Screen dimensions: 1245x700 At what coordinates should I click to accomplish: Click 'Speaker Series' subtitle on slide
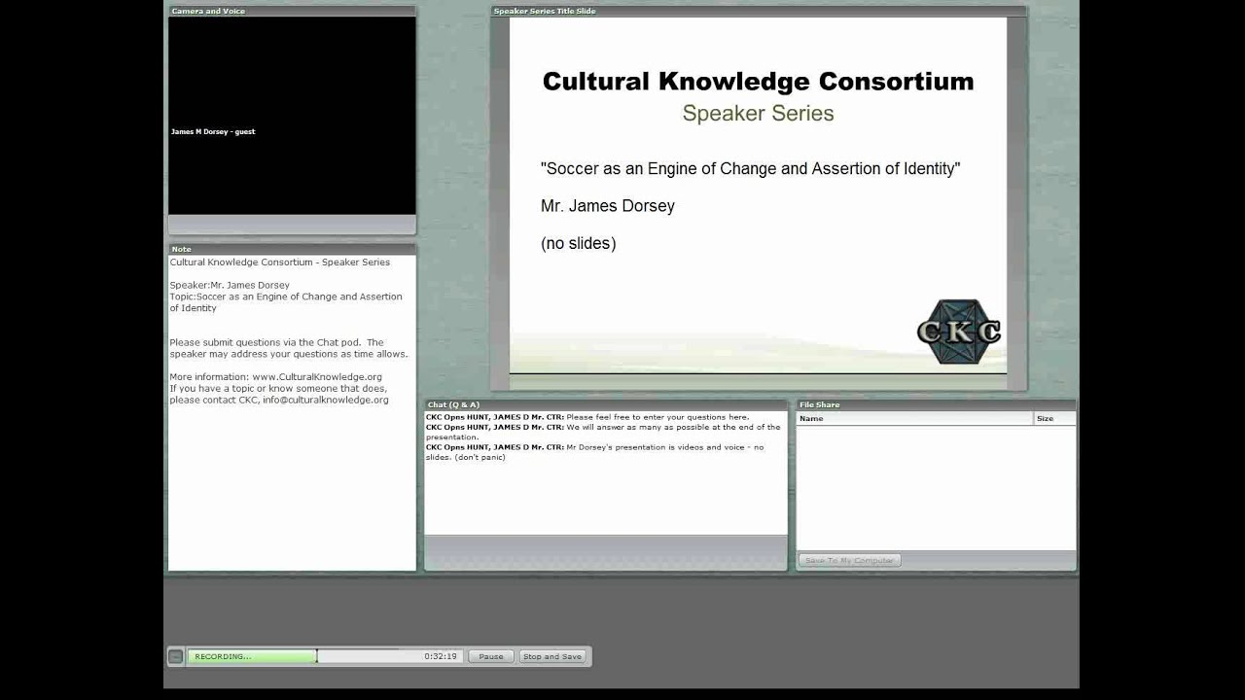(758, 113)
